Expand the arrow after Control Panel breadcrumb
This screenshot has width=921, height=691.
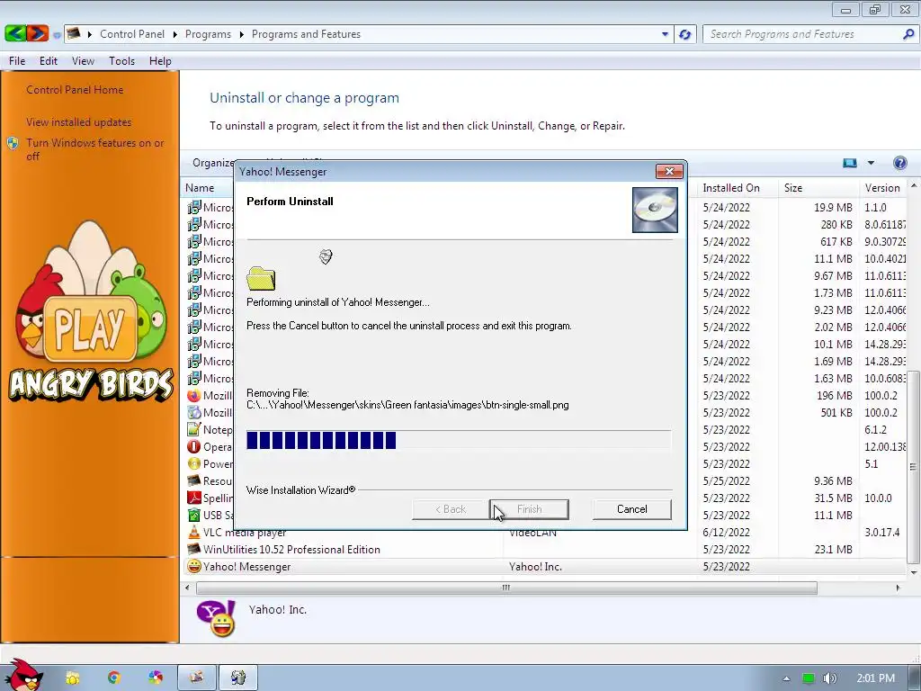pos(175,35)
